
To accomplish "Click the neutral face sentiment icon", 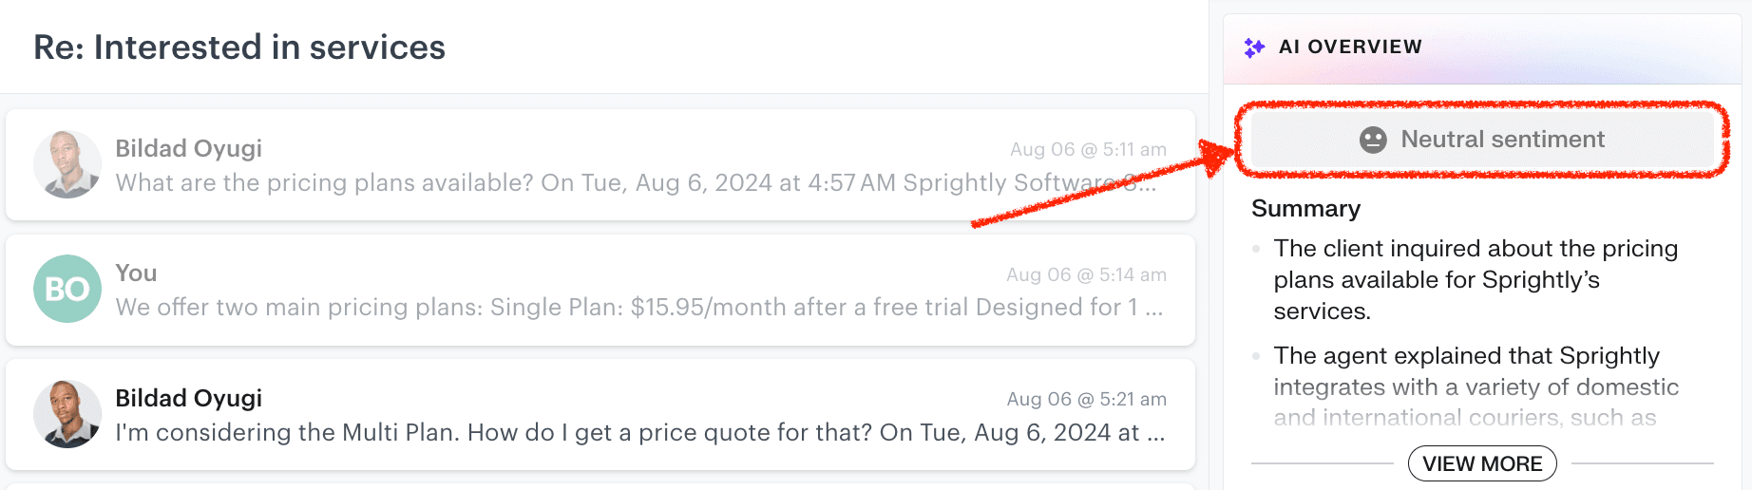I will point(1373,140).
